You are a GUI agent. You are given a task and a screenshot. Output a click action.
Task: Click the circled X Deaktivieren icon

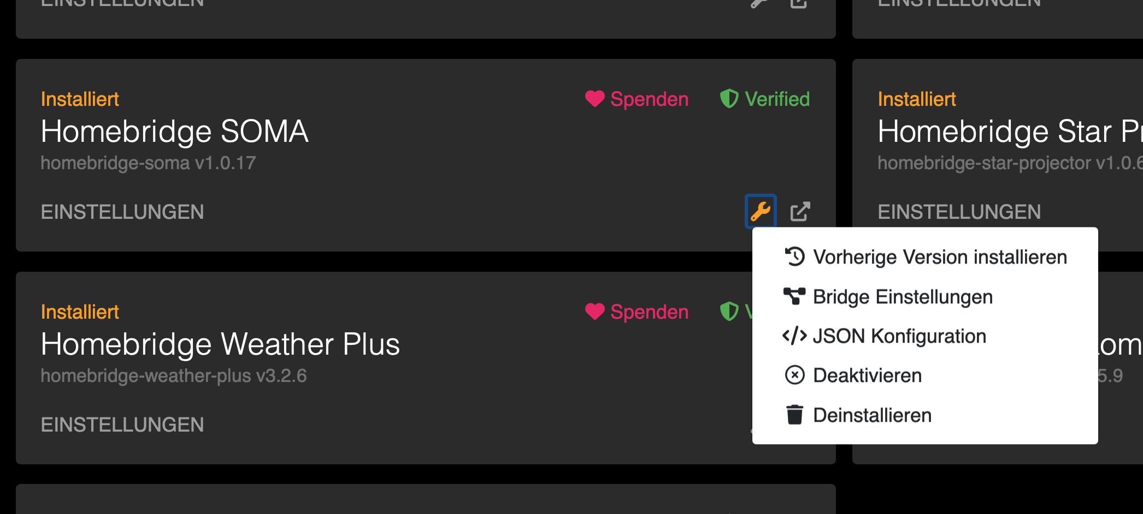(794, 375)
